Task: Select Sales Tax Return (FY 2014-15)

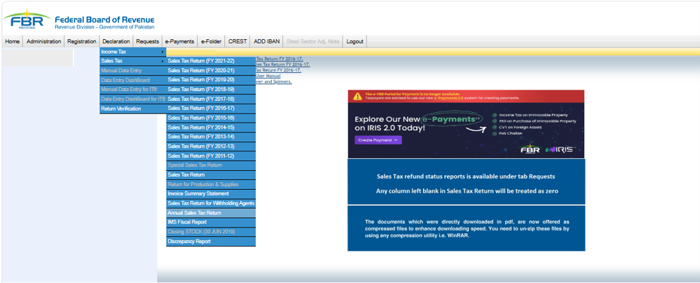Action: [211, 127]
